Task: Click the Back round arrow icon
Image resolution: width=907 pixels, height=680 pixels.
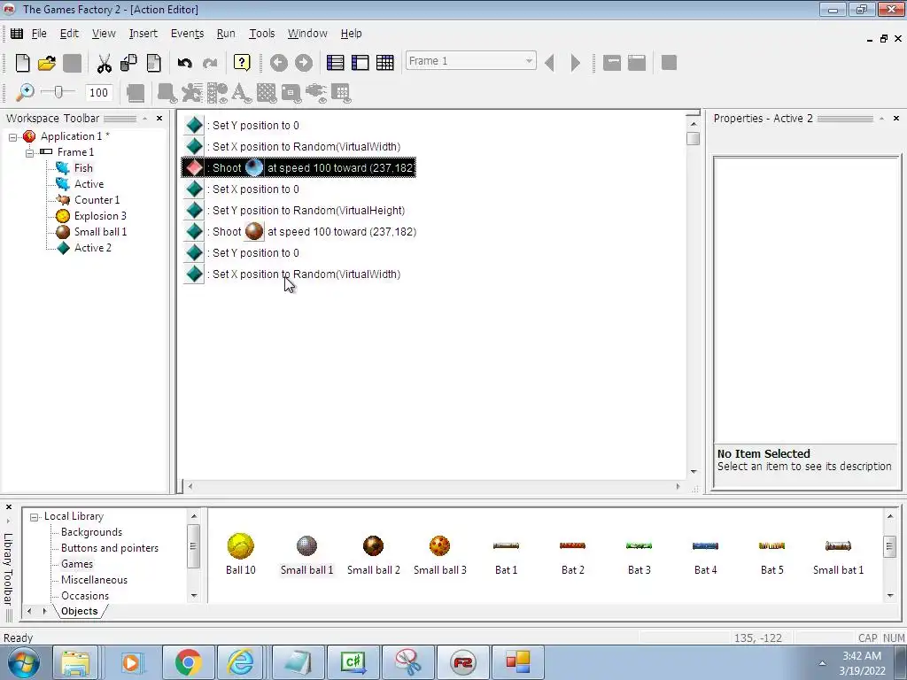Action: (279, 63)
